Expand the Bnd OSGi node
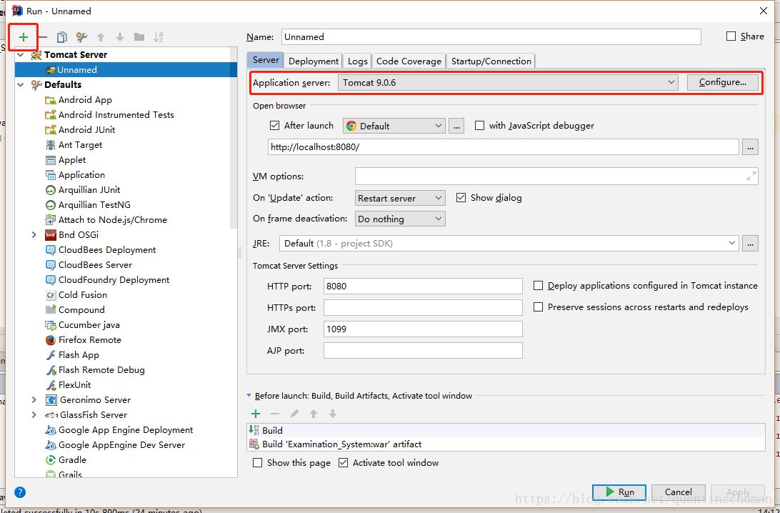The width and height of the screenshot is (780, 513). pos(34,235)
